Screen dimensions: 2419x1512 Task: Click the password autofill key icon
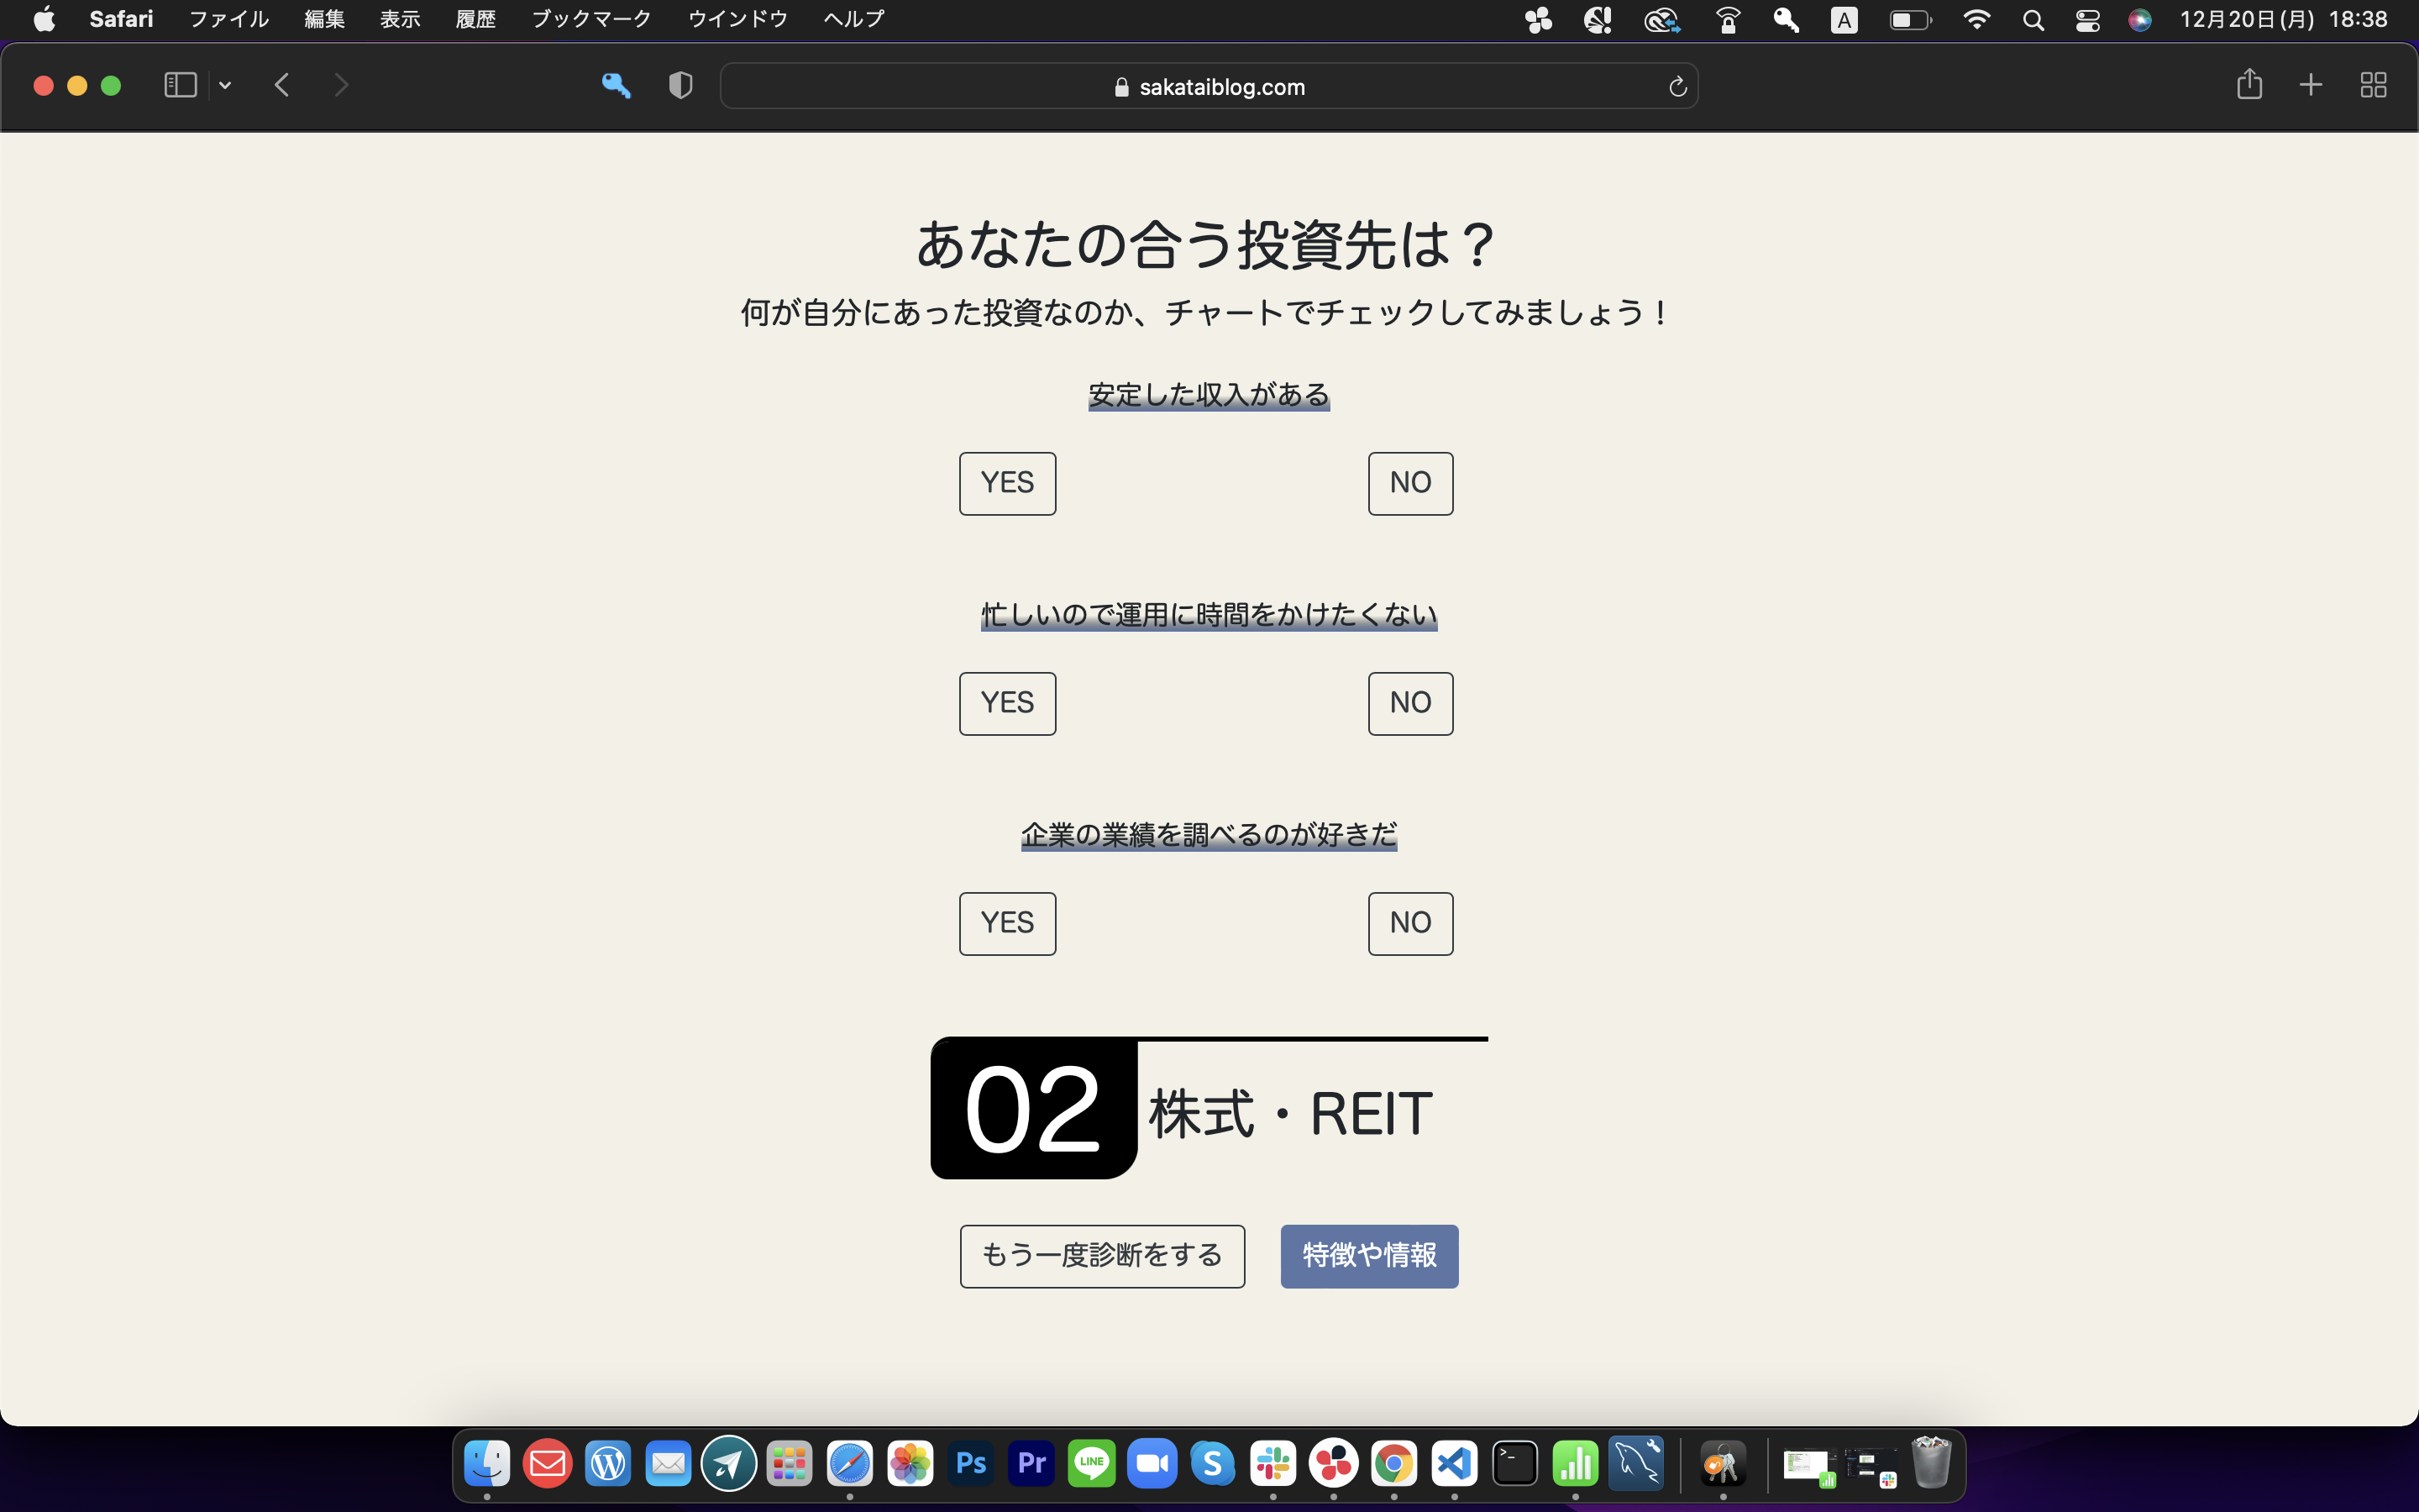pyautogui.click(x=617, y=86)
